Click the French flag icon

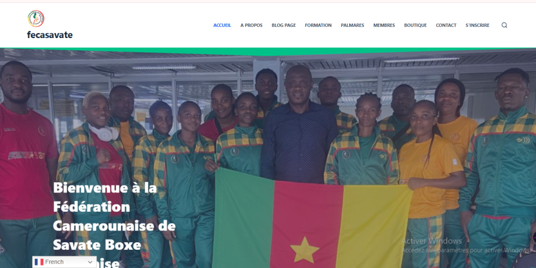click(39, 262)
